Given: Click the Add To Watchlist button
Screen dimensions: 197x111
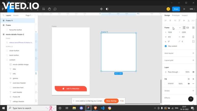Looking at the screenshot, I should [71, 88].
